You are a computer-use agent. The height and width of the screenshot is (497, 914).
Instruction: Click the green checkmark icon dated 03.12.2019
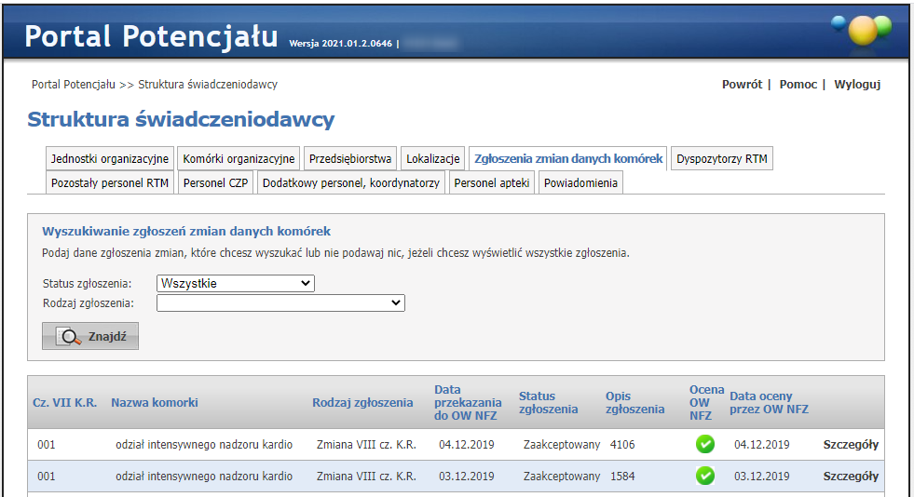tap(705, 477)
